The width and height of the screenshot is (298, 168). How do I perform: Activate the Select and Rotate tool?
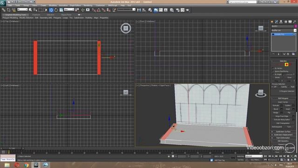pos(56,10)
